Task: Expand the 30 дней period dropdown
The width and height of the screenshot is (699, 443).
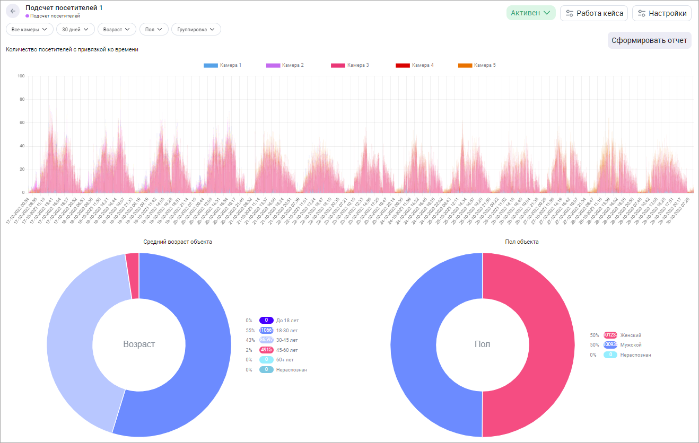Action: (75, 29)
